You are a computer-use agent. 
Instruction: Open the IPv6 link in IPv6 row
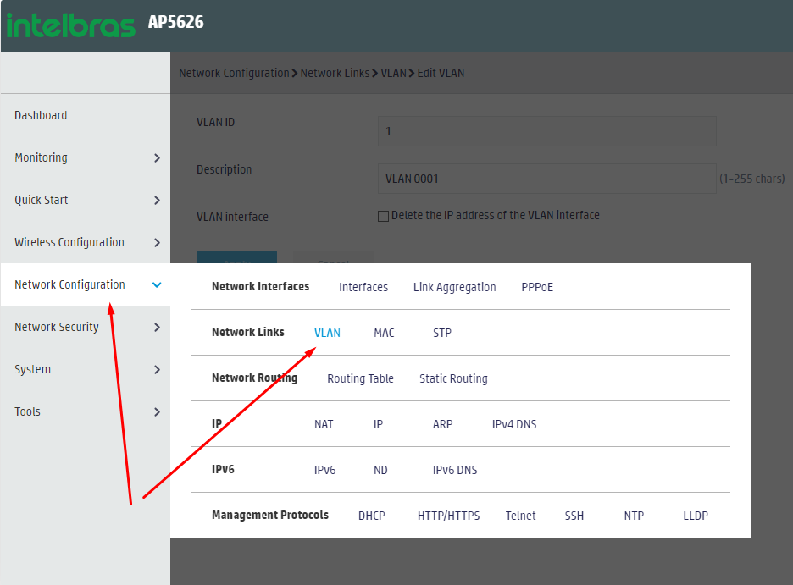(x=324, y=471)
